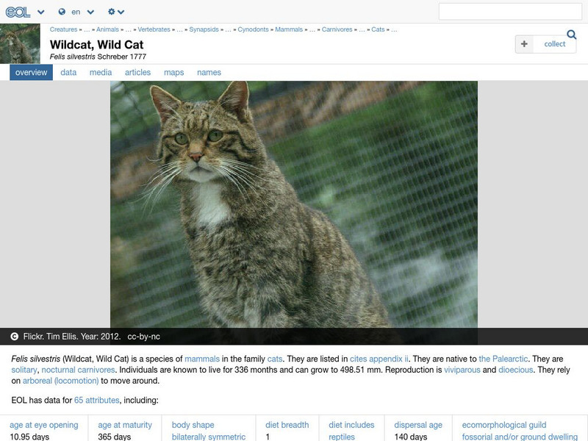Open the names tab

click(x=210, y=72)
